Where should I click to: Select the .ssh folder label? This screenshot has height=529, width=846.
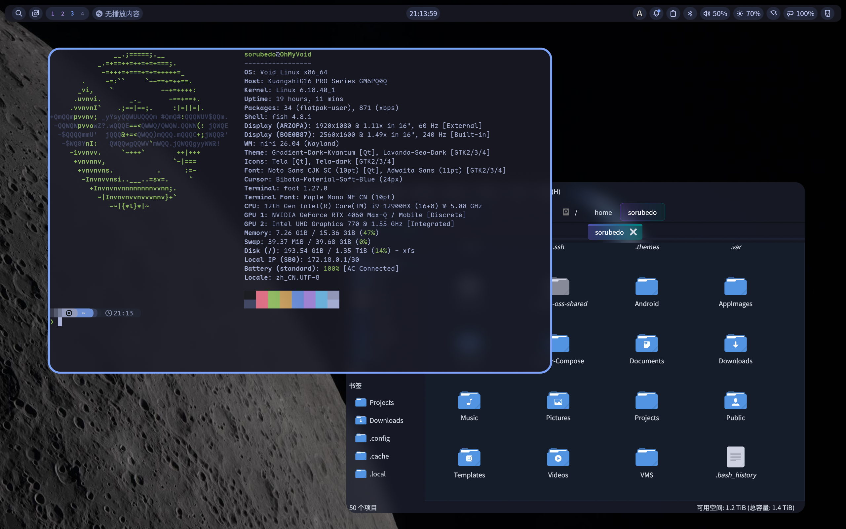click(558, 247)
